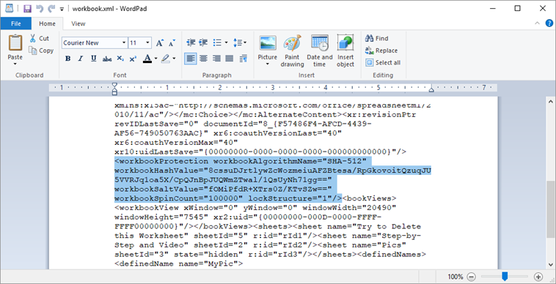
Task: Click the Save icon in the title bar
Action: [x=27, y=9]
